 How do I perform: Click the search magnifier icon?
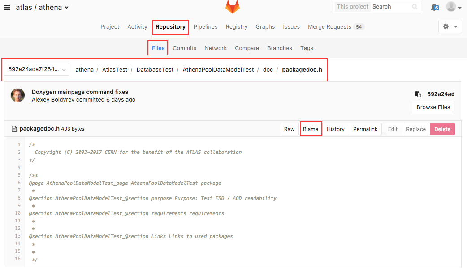(x=415, y=7)
